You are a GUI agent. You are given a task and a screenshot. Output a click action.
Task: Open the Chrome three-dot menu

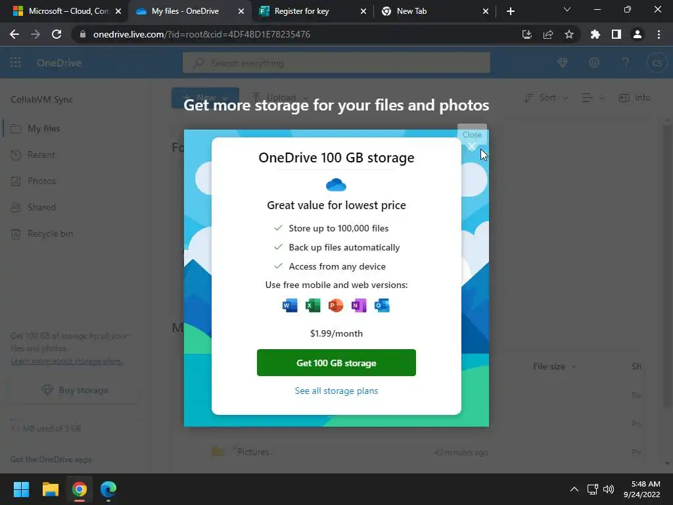click(659, 34)
